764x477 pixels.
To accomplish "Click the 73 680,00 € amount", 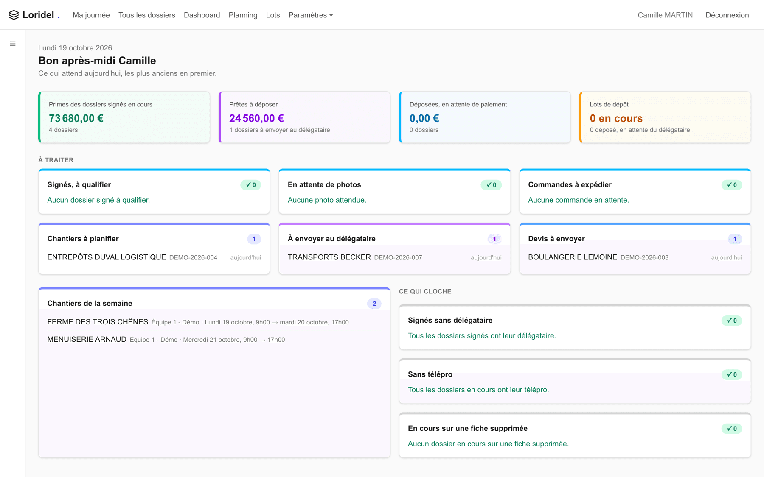I will [76, 118].
